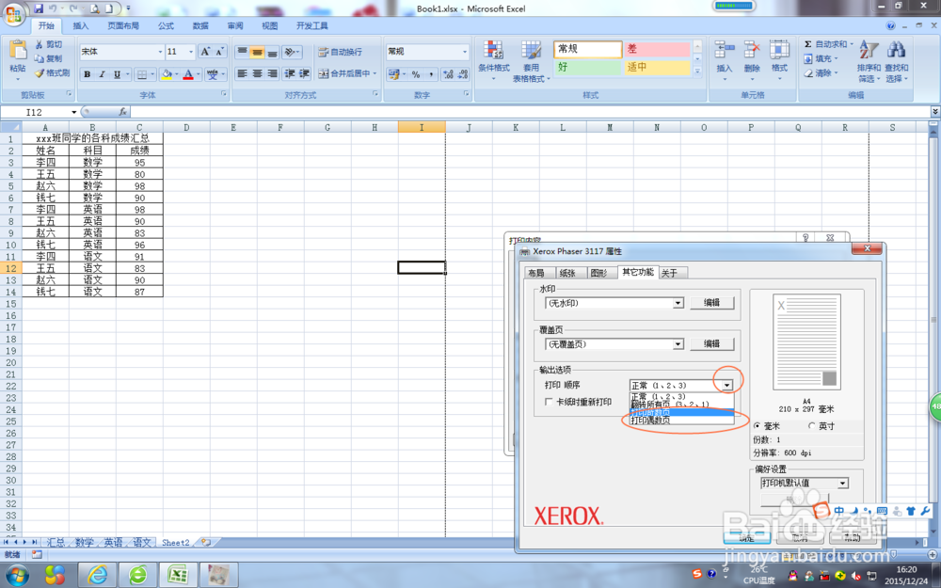The image size is (941, 588).
Task: Toggle Italic formatting
Action: 102,74
